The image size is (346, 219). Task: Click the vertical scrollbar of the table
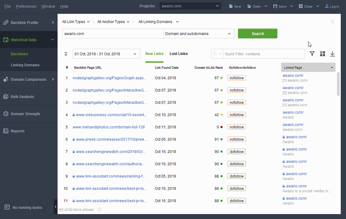[x=338, y=84]
